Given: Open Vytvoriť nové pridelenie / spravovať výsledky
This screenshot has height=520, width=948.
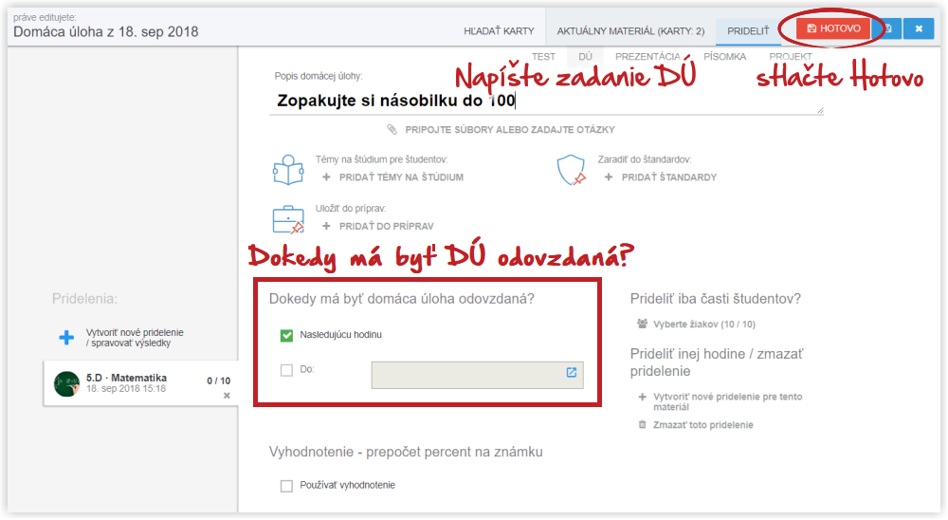Looking at the screenshot, I should click(x=135, y=338).
